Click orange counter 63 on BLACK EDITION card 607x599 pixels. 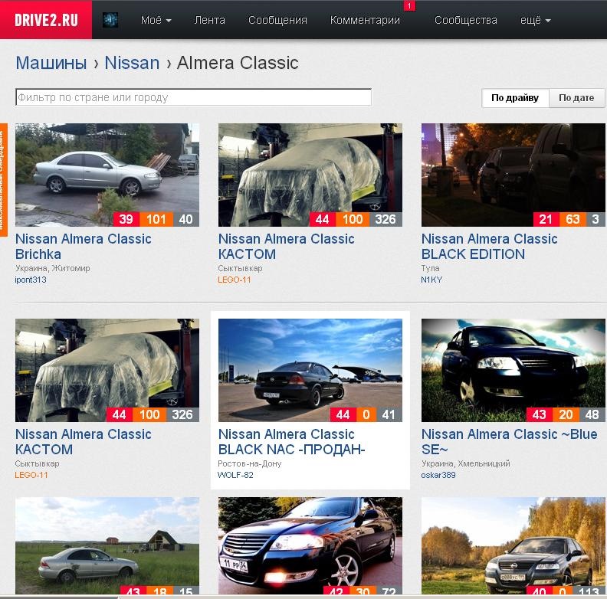[x=573, y=219]
